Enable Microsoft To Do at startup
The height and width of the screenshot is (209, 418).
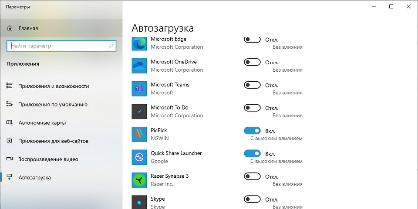pos(252,108)
